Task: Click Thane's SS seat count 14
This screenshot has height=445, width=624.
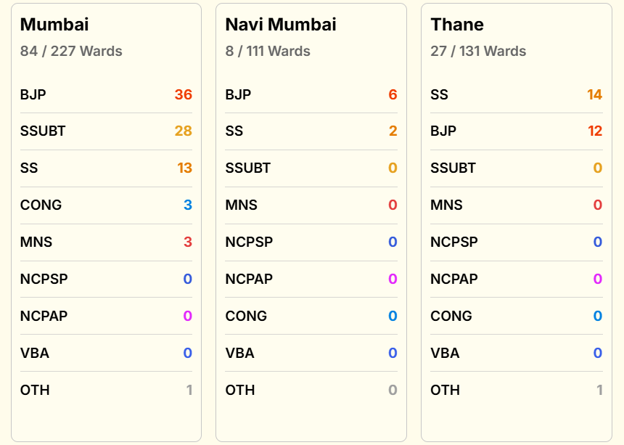Action: click(x=594, y=94)
